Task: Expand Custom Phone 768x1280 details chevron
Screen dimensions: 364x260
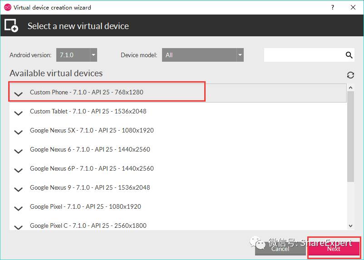Action: (18, 93)
